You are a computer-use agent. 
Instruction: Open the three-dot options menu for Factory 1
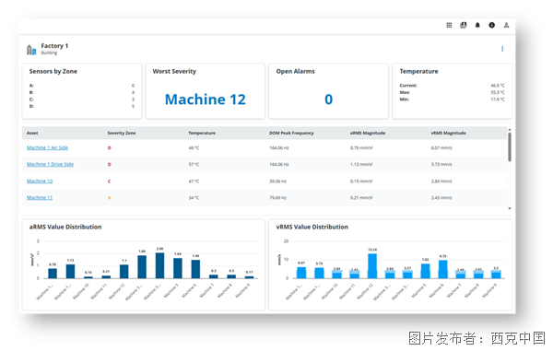[502, 49]
